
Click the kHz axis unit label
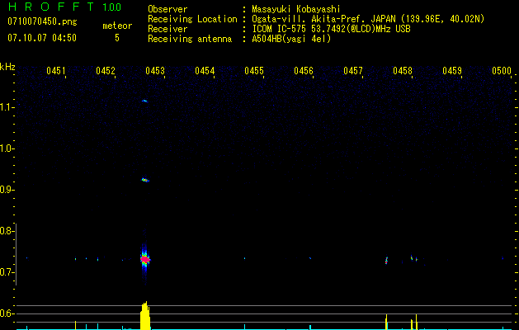[7, 67]
